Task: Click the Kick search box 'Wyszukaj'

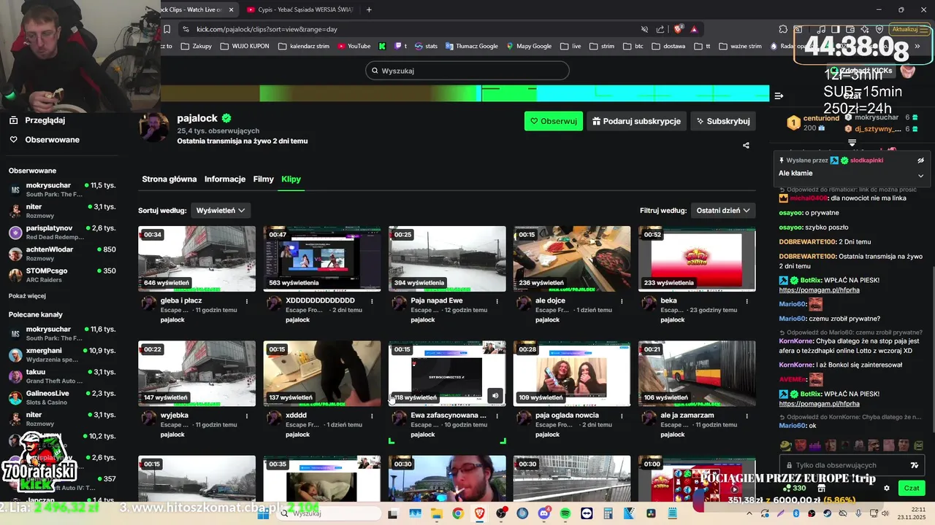Action: pos(467,71)
